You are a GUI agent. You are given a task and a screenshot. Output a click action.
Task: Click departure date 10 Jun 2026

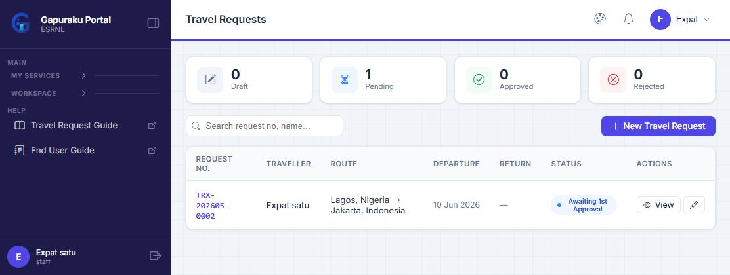click(x=456, y=205)
